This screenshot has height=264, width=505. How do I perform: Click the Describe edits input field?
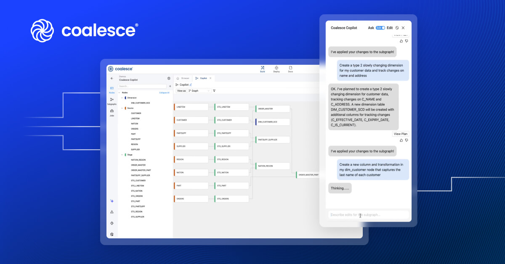click(x=369, y=215)
